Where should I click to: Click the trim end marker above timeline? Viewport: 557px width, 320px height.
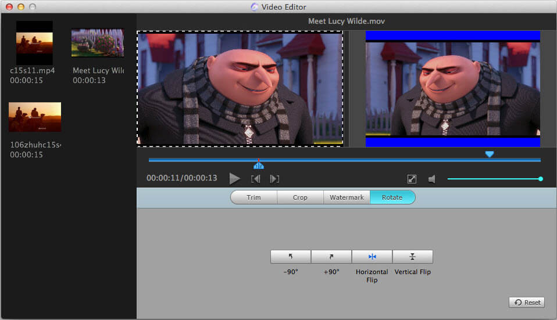[490, 154]
